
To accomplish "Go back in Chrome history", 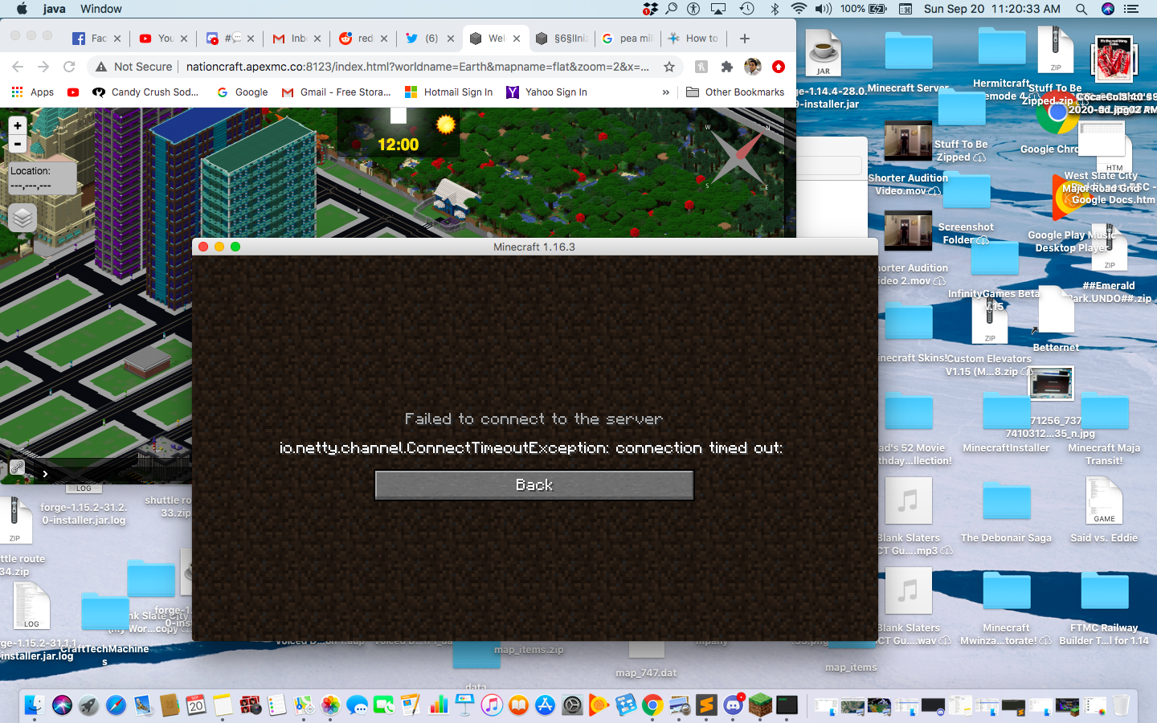I will [18, 67].
